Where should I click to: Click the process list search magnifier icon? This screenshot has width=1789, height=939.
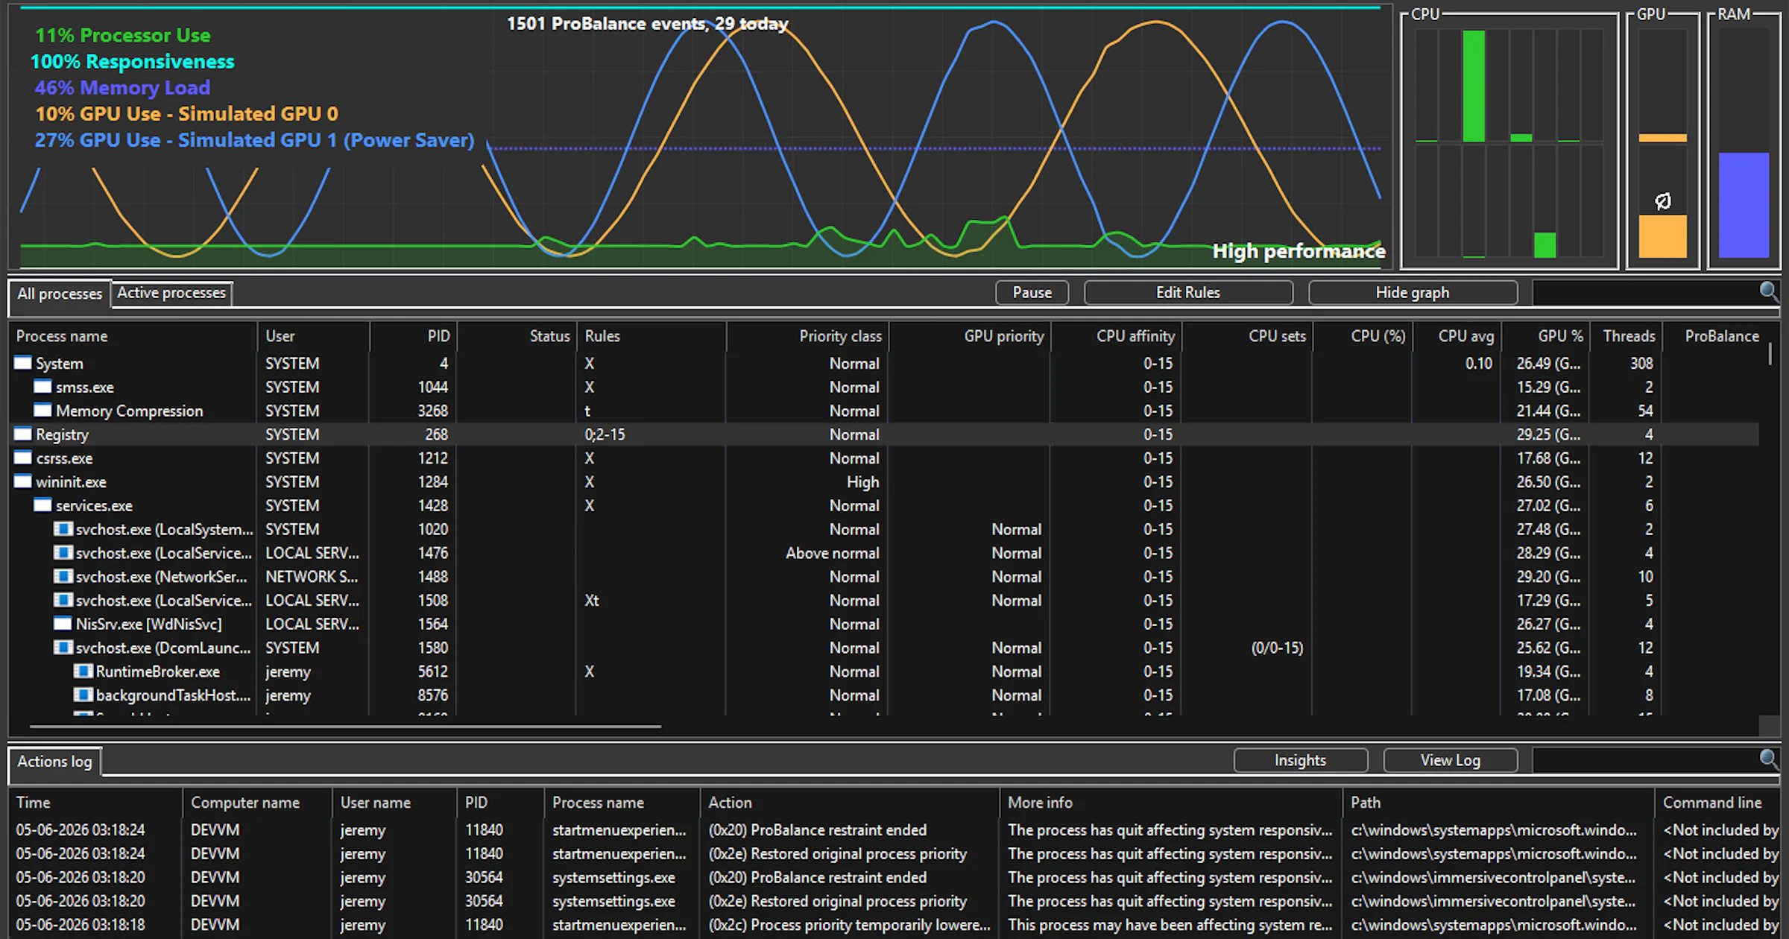click(1769, 291)
